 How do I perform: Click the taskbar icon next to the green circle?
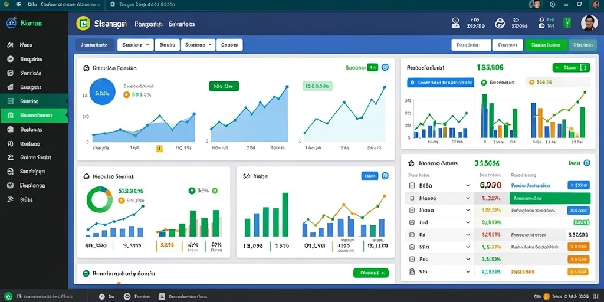[19, 297]
